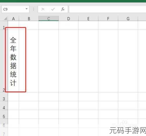The image size is (146, 136).
Task: Select column E header
Action: pyautogui.click(x=88, y=18)
